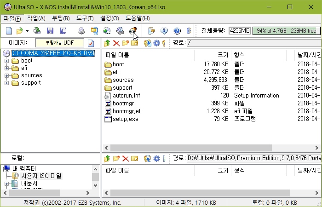
Task: Click the local file list horizontal scrollbar thumb
Action: pos(200,193)
